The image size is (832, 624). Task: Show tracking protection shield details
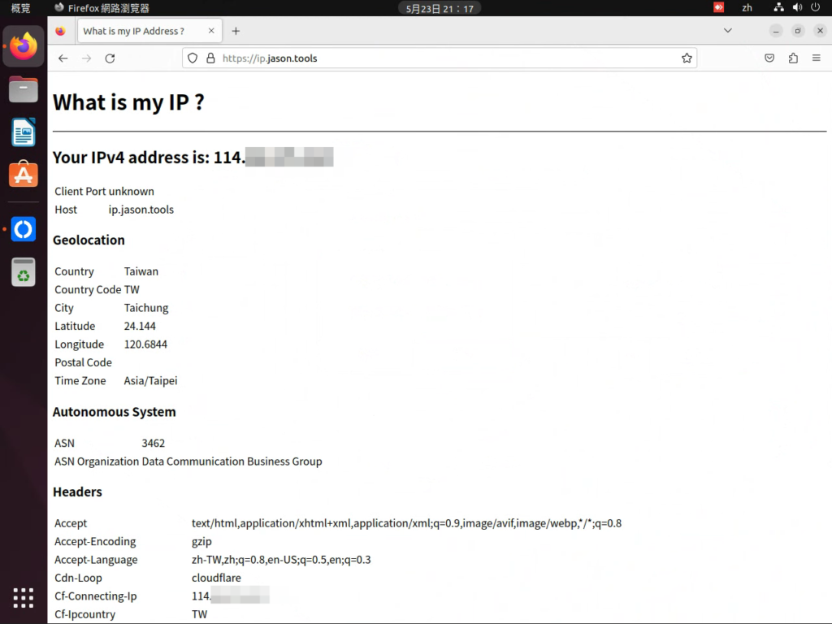coord(193,58)
